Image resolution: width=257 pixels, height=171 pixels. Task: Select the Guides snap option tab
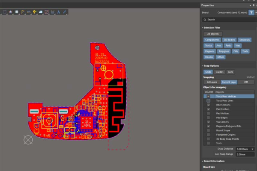tap(220, 72)
